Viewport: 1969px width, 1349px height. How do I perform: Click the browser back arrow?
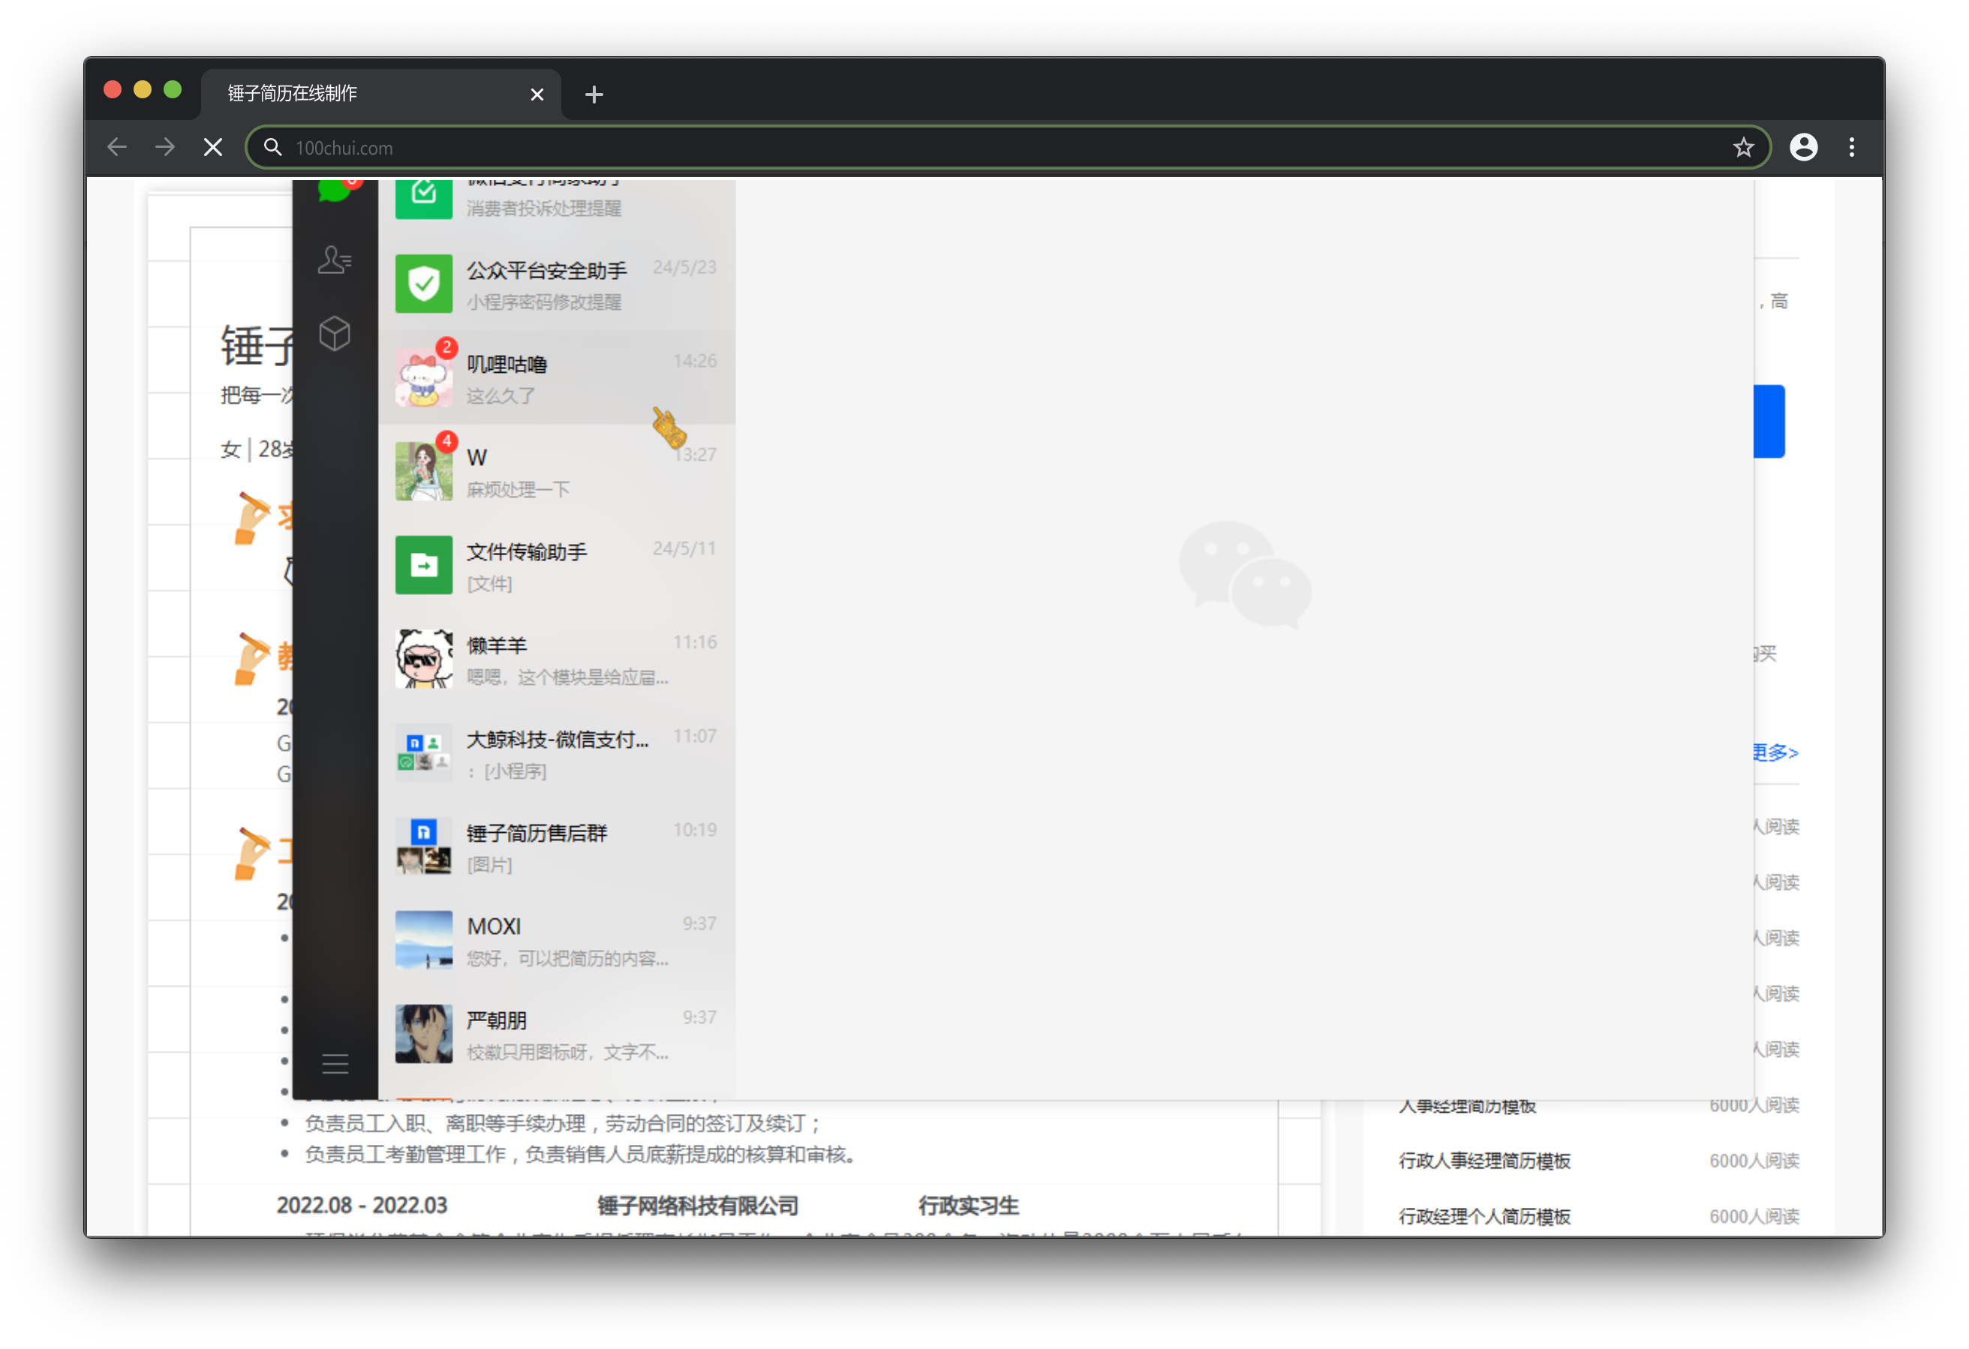pyautogui.click(x=117, y=148)
